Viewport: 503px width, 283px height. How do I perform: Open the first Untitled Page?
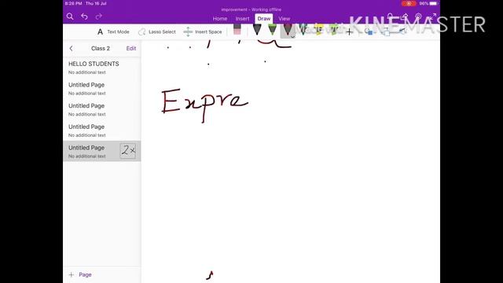tap(102, 89)
